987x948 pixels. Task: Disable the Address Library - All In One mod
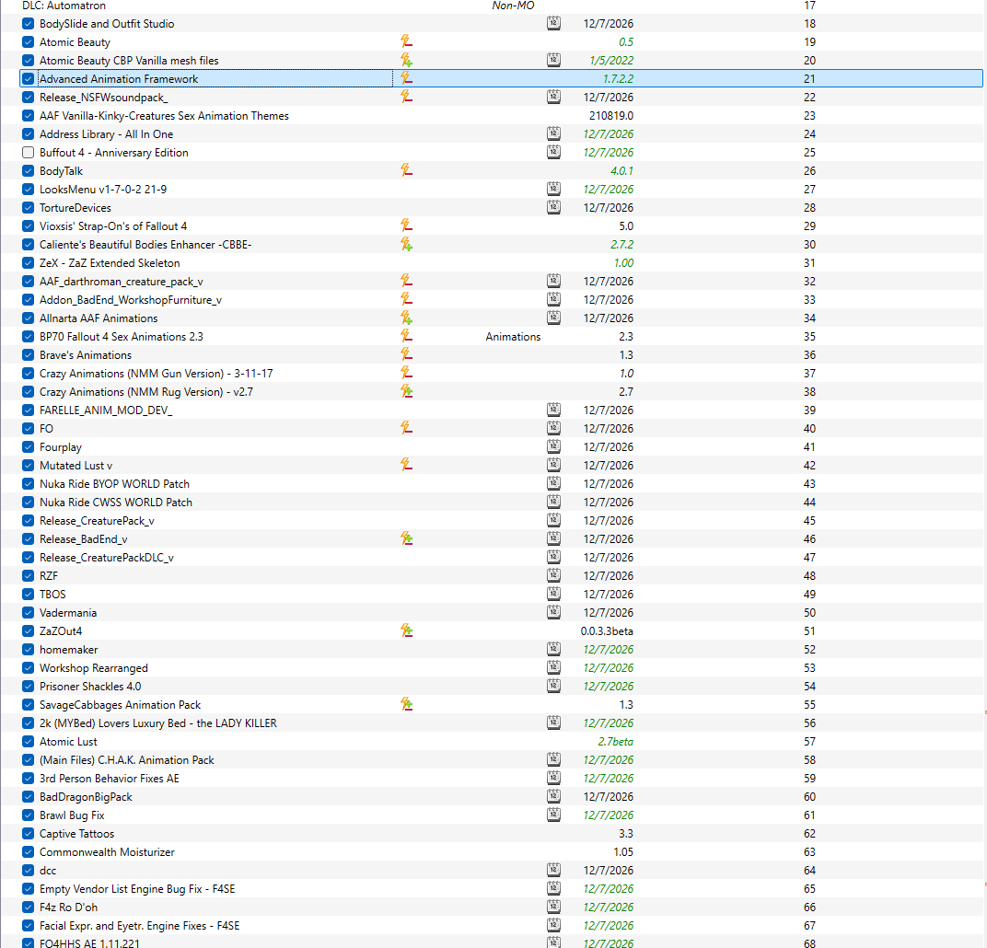[x=28, y=134]
